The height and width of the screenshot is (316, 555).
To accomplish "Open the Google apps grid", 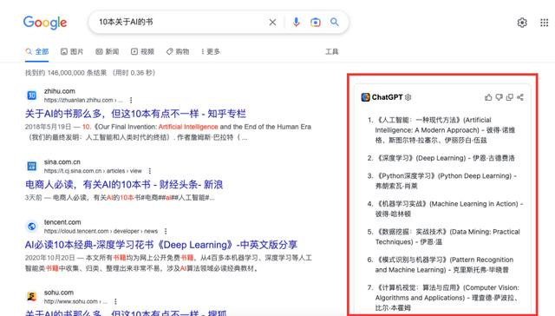I will click(544, 23).
